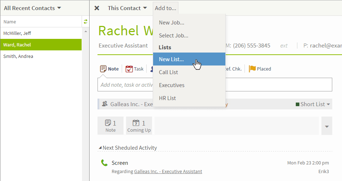Click the Ref. Chk. activity button

[233, 69]
